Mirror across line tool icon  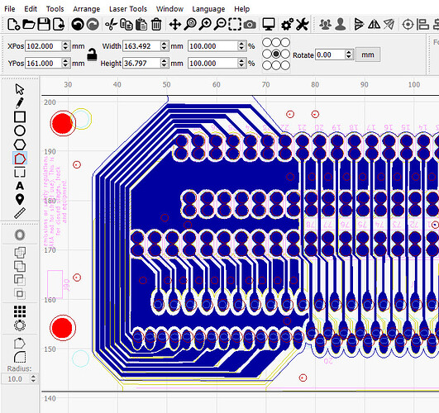(x=389, y=24)
